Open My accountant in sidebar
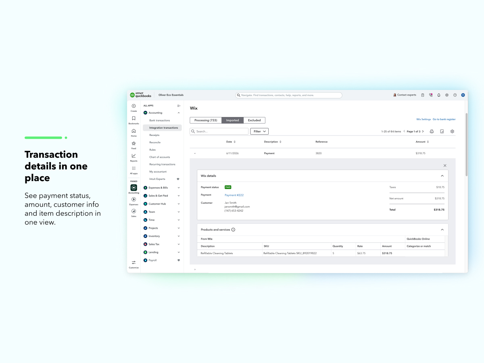 pos(158,171)
